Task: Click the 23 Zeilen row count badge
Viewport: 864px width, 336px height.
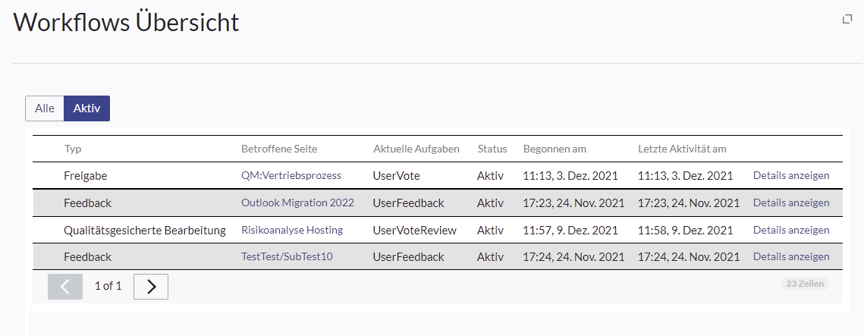Action: click(804, 284)
